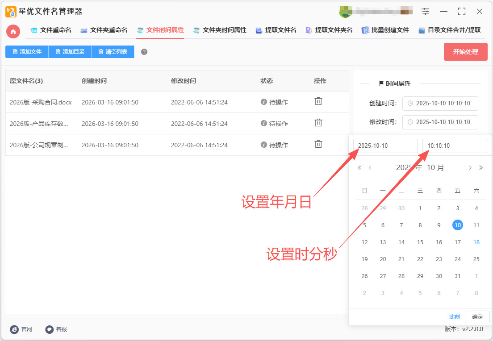Select day 18 in the calendar
This screenshot has height=341, width=493.
[x=476, y=242]
